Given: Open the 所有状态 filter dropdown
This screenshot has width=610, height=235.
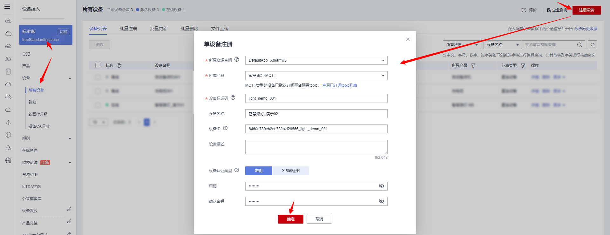Looking at the screenshot, I should point(462,45).
